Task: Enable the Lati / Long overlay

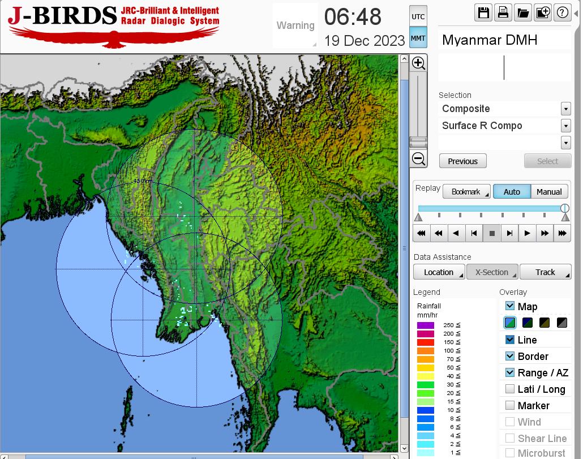Action: pos(510,389)
